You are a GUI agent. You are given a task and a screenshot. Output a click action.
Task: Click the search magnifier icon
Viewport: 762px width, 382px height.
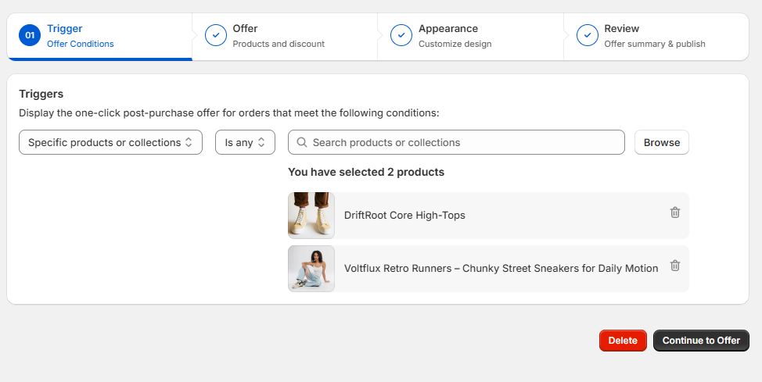tap(302, 142)
